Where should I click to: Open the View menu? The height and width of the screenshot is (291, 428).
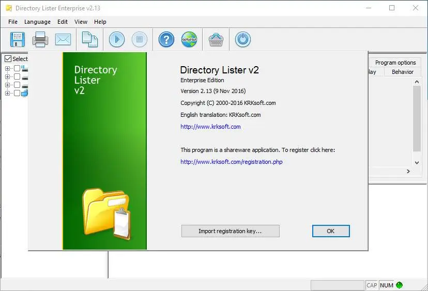point(81,22)
